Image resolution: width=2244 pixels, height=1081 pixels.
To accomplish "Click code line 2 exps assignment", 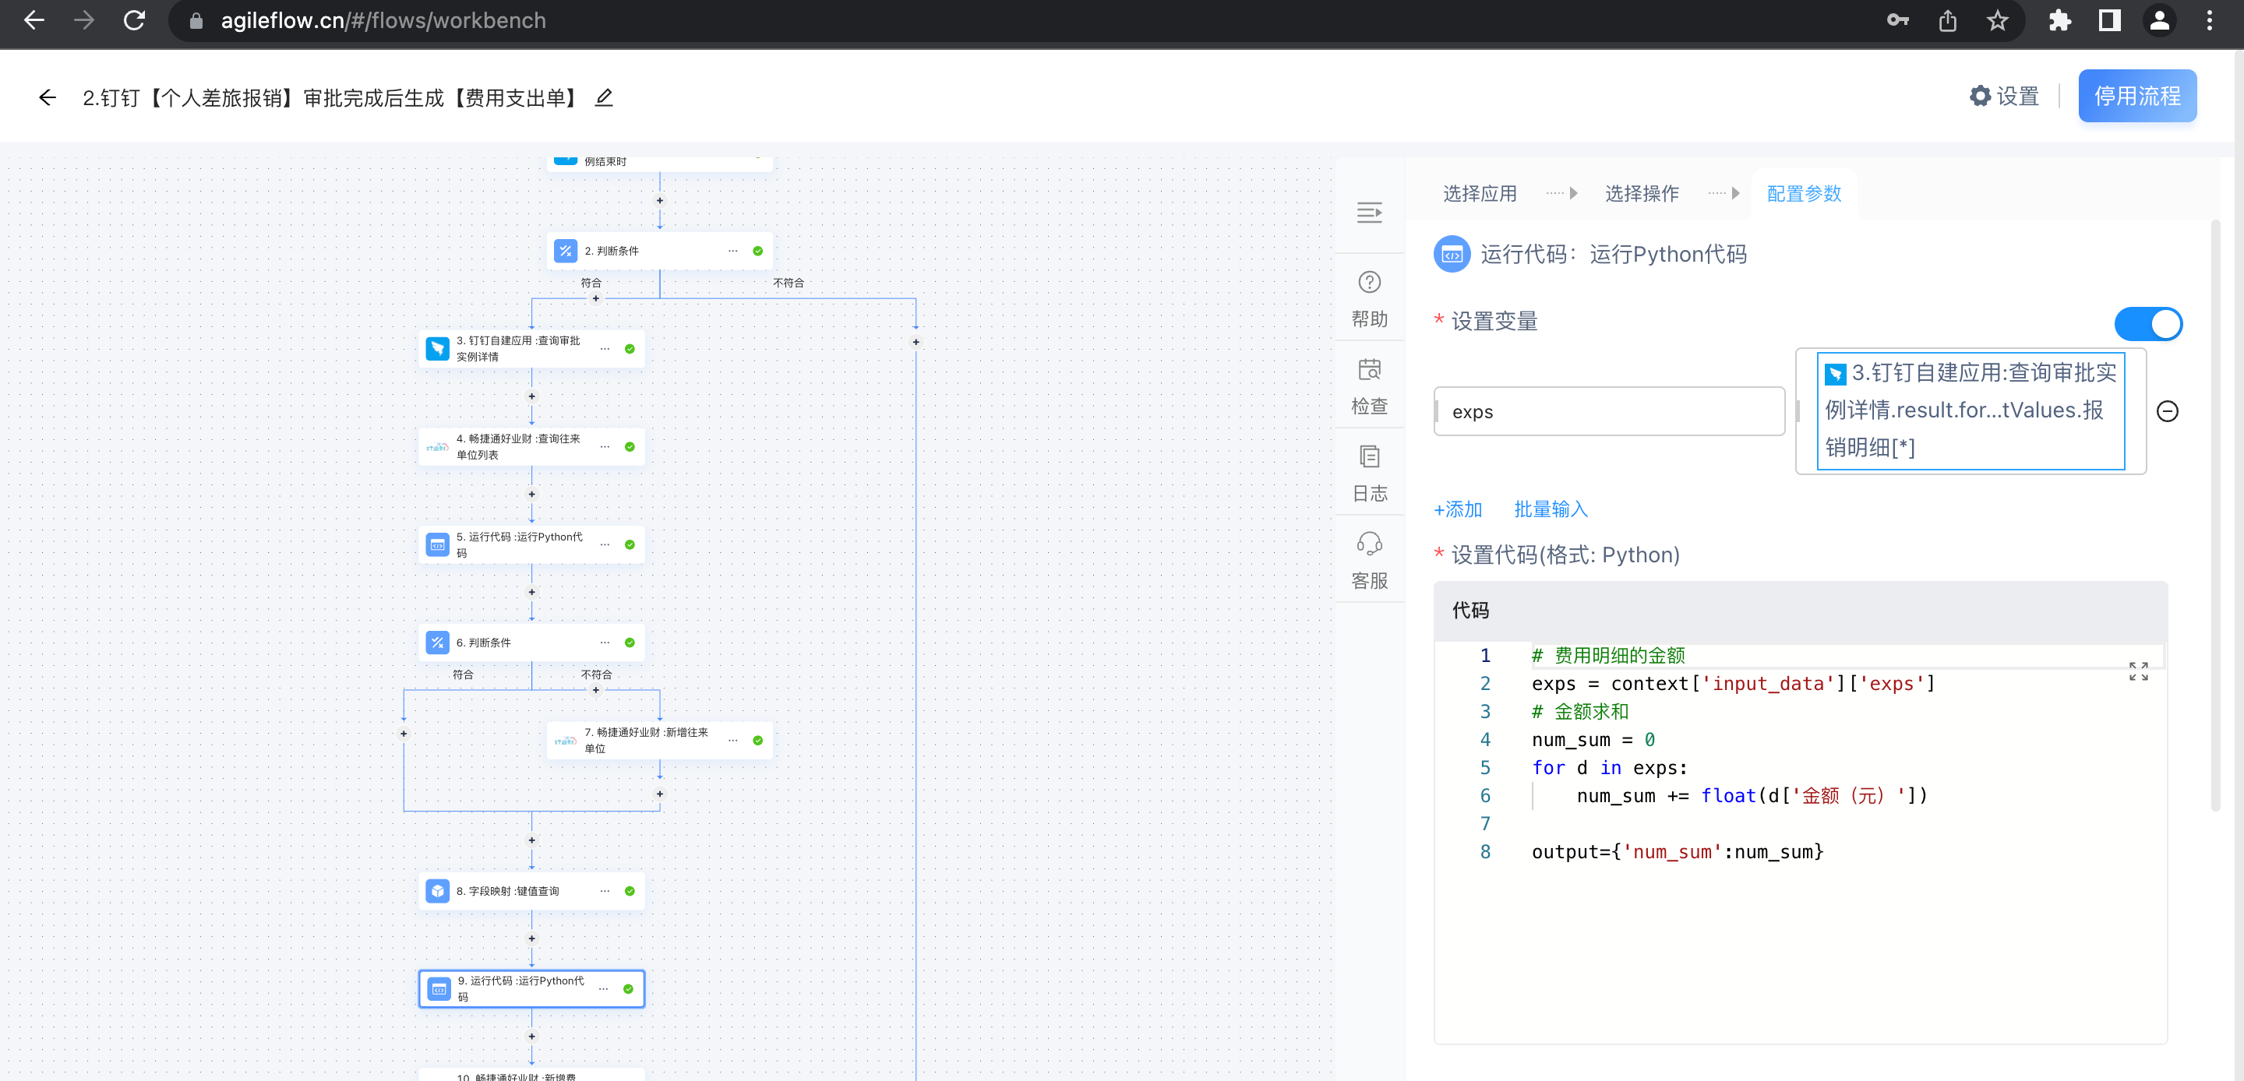I will [1733, 683].
